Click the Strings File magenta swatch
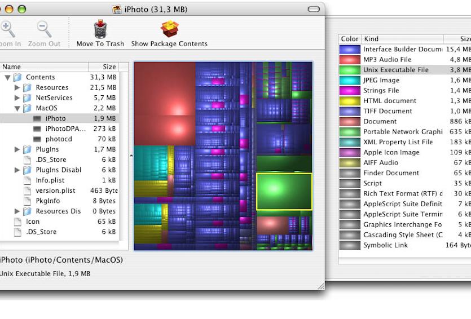Screen dimensions: 471x319 click(350, 90)
